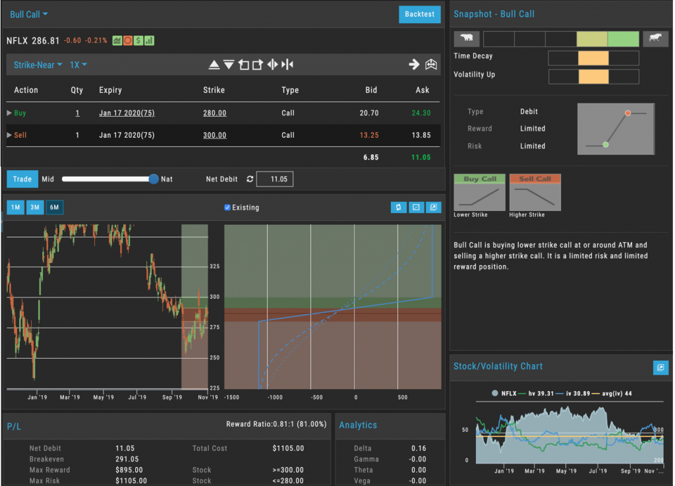Click the bull icon in the Snapshot panel
The width and height of the screenshot is (675, 486).
(x=656, y=39)
